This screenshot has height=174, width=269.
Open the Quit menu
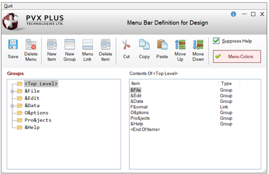pos(8,6)
